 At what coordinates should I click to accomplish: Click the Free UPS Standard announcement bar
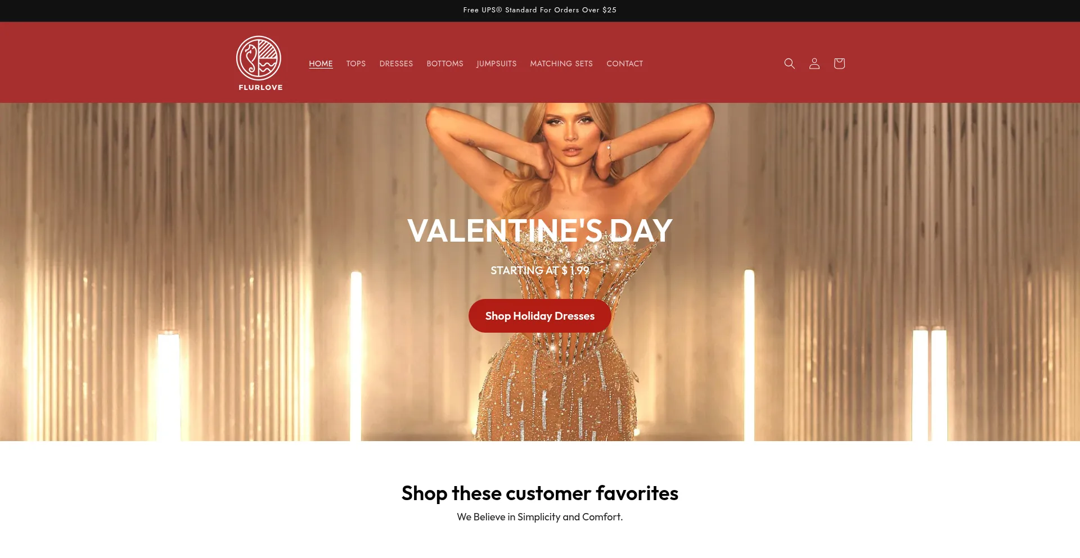(x=540, y=10)
